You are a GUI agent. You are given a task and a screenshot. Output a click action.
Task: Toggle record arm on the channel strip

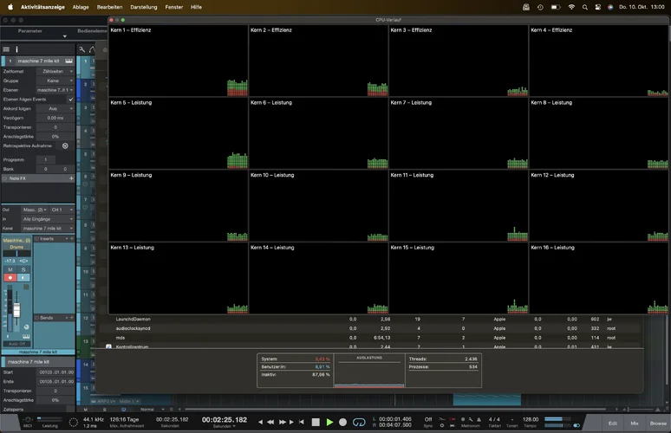click(x=10, y=278)
